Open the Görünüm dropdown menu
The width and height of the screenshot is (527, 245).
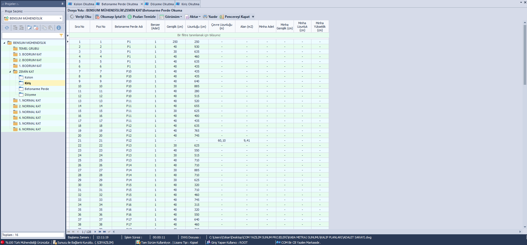171,17
